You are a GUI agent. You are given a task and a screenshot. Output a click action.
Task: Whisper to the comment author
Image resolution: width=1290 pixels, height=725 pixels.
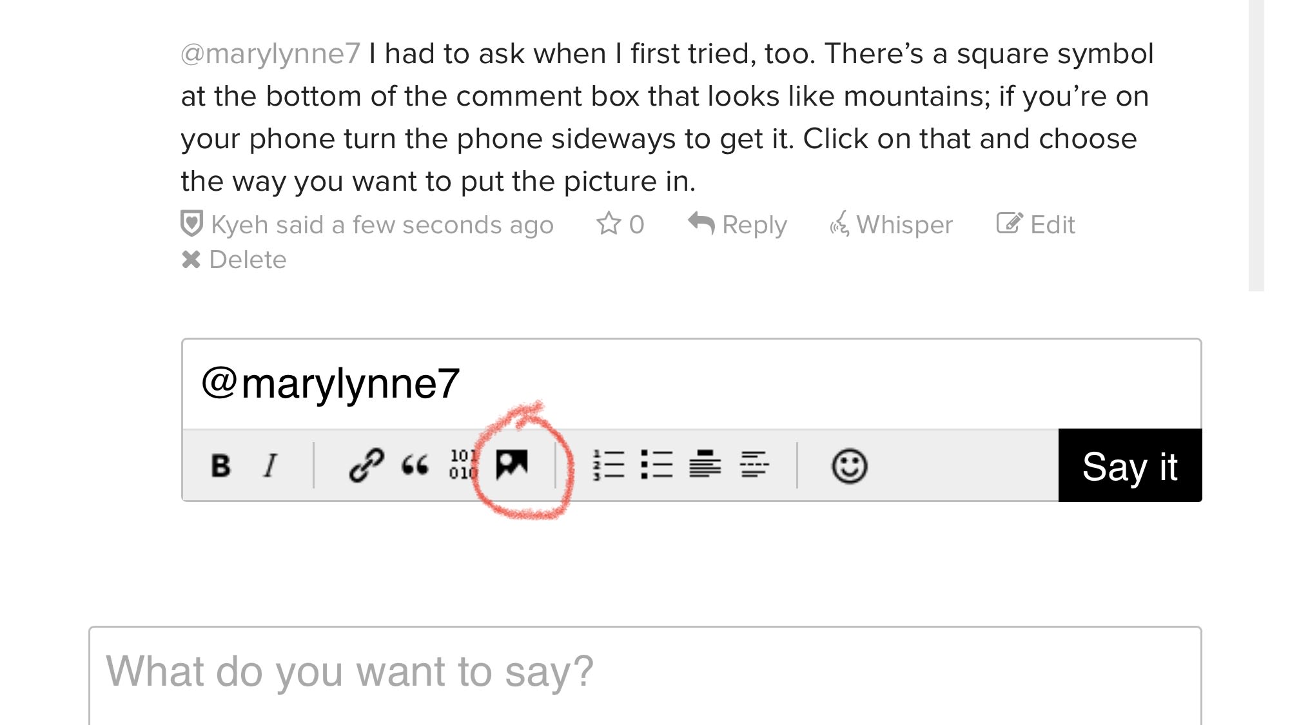891,224
